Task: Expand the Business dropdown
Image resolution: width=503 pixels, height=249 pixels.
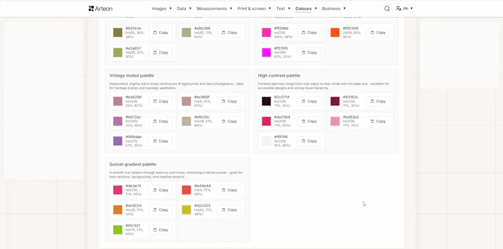Action: tap(345, 9)
